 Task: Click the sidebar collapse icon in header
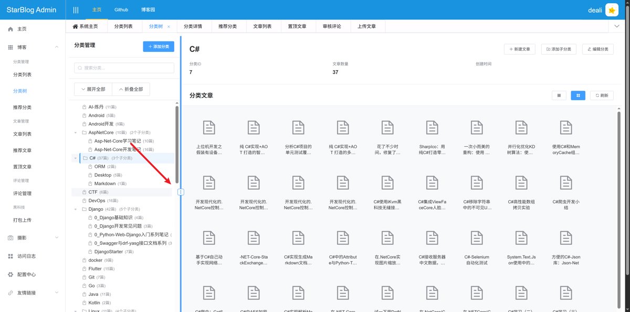click(76, 10)
